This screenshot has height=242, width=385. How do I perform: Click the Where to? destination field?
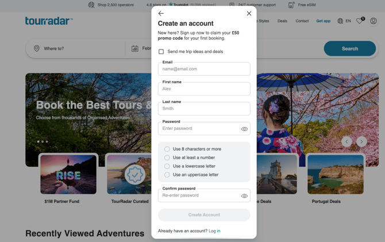78,49
